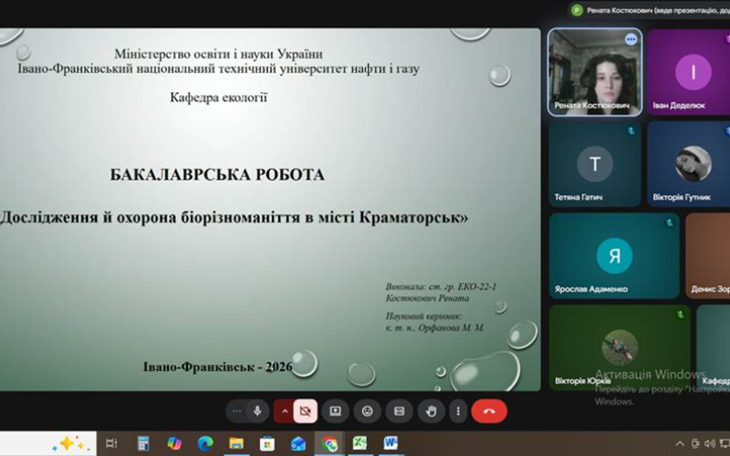Leave the call with red hang-up button
Viewport: 730px width, 456px height.
tap(489, 411)
